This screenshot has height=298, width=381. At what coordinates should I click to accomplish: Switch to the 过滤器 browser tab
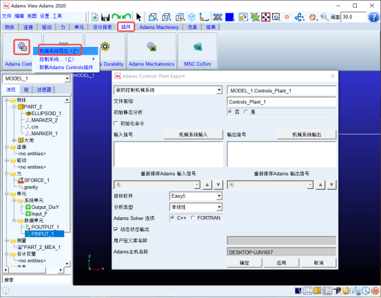tap(44, 90)
